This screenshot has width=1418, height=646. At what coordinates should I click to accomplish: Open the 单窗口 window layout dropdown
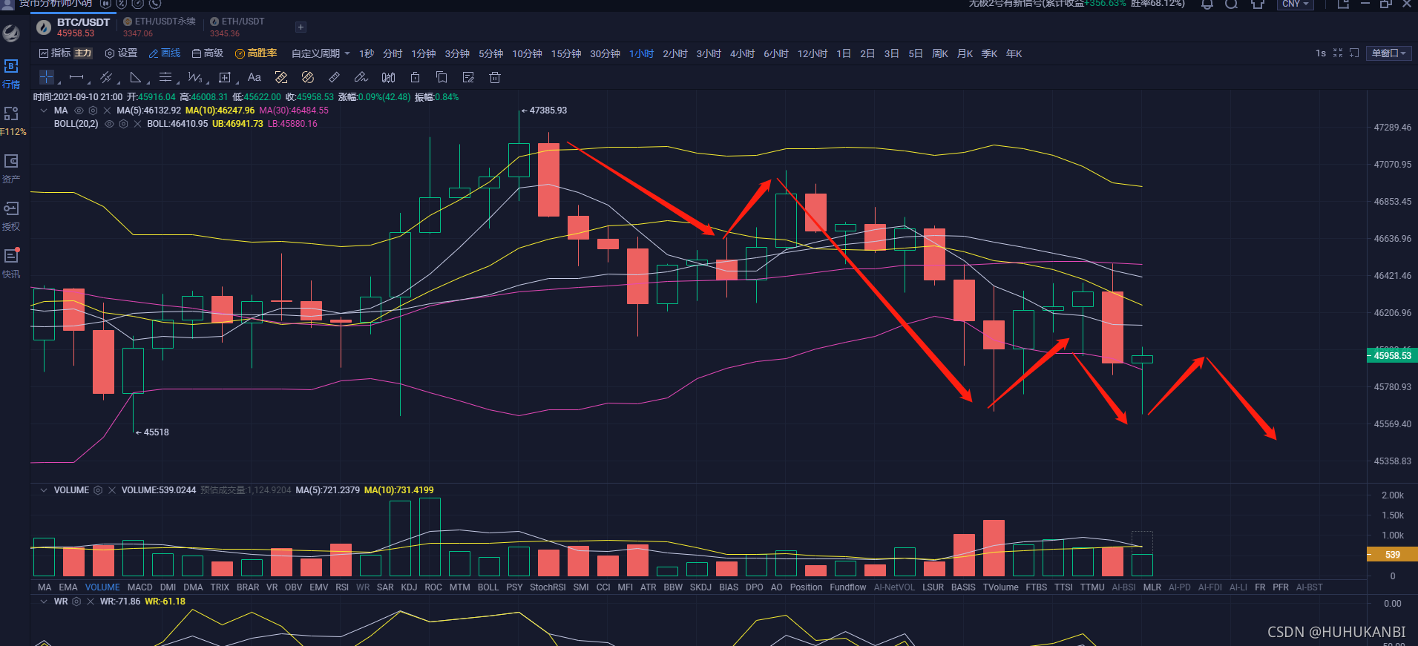pos(1389,53)
